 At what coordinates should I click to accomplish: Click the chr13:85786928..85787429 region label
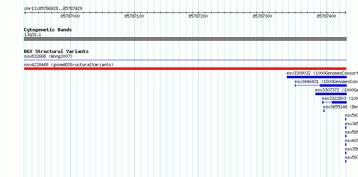pyautogui.click(x=53, y=9)
